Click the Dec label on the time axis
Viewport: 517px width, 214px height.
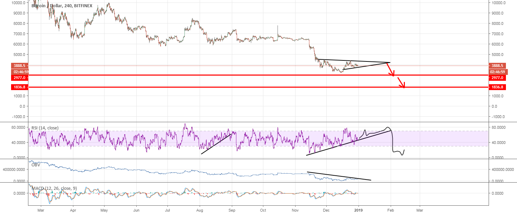pyautogui.click(x=327, y=210)
